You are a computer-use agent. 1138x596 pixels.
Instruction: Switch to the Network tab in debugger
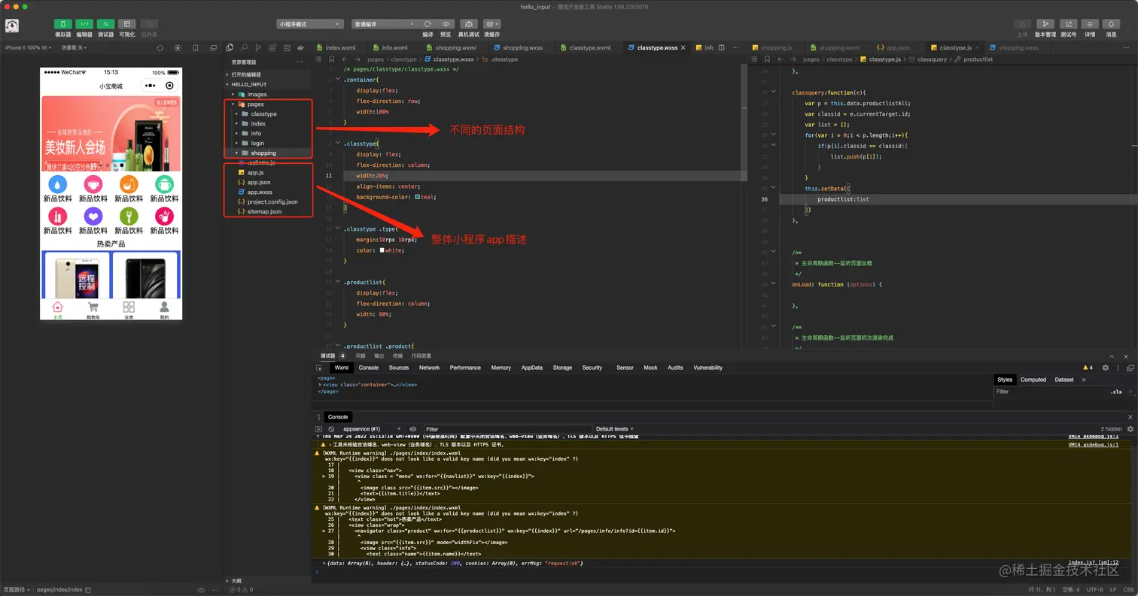[x=429, y=368]
